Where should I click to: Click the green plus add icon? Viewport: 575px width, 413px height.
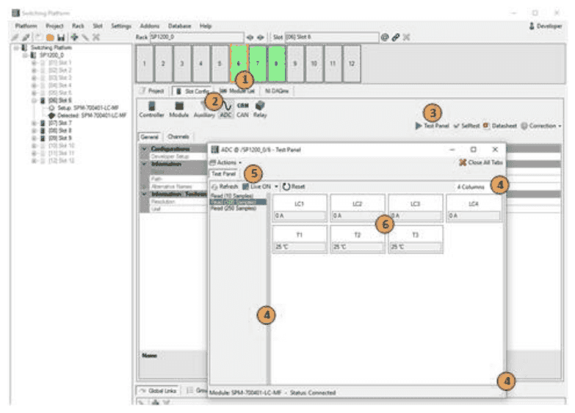click(74, 37)
